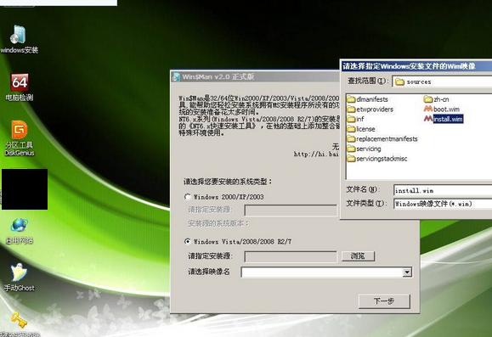The image size is (492, 337).
Task: Select the 'boot.wim' file name text
Action: (x=446, y=110)
